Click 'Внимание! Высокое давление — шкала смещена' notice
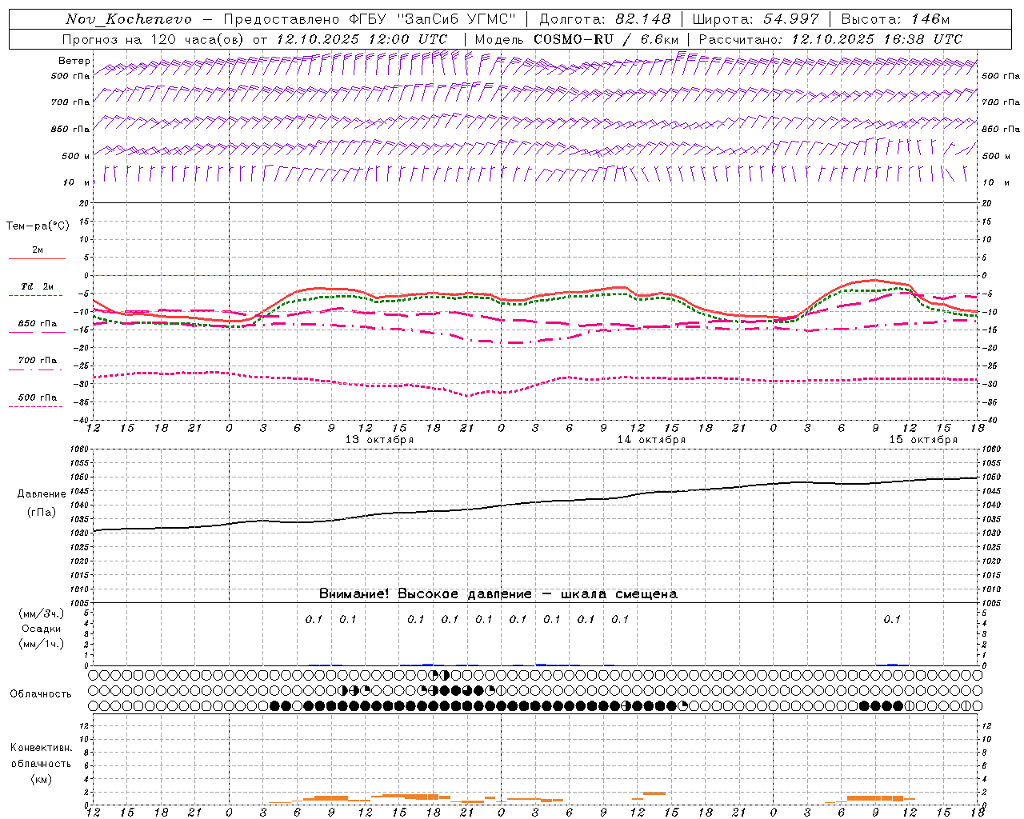This screenshot has height=819, width=1024. pos(498,593)
